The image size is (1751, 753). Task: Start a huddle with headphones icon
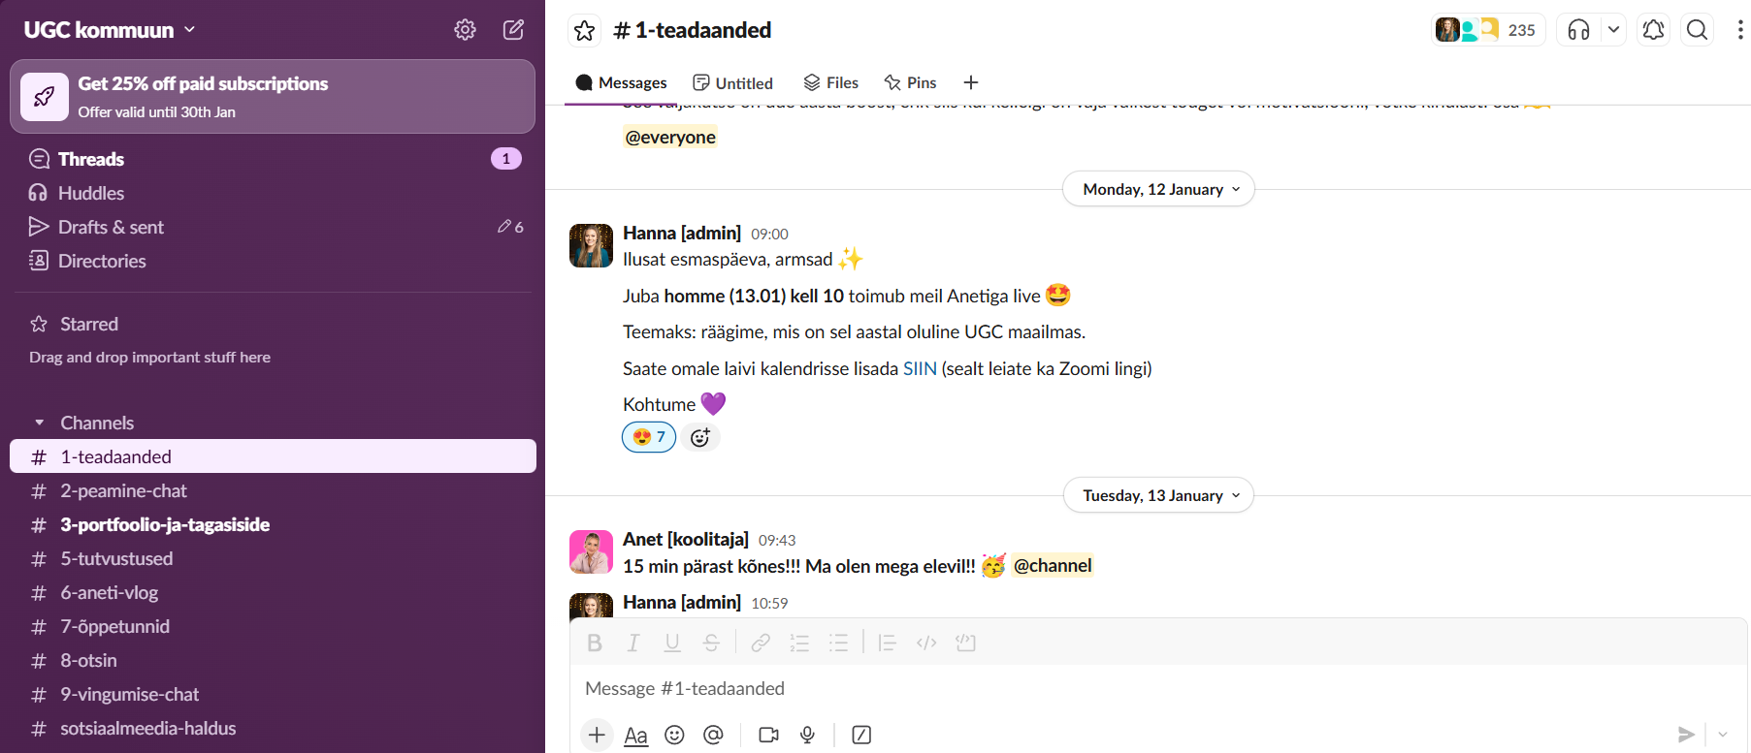(x=1578, y=30)
